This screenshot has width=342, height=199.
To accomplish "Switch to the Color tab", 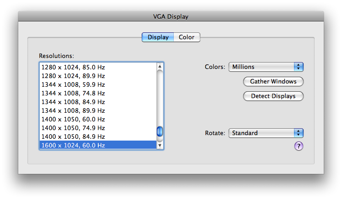I will [187, 37].
